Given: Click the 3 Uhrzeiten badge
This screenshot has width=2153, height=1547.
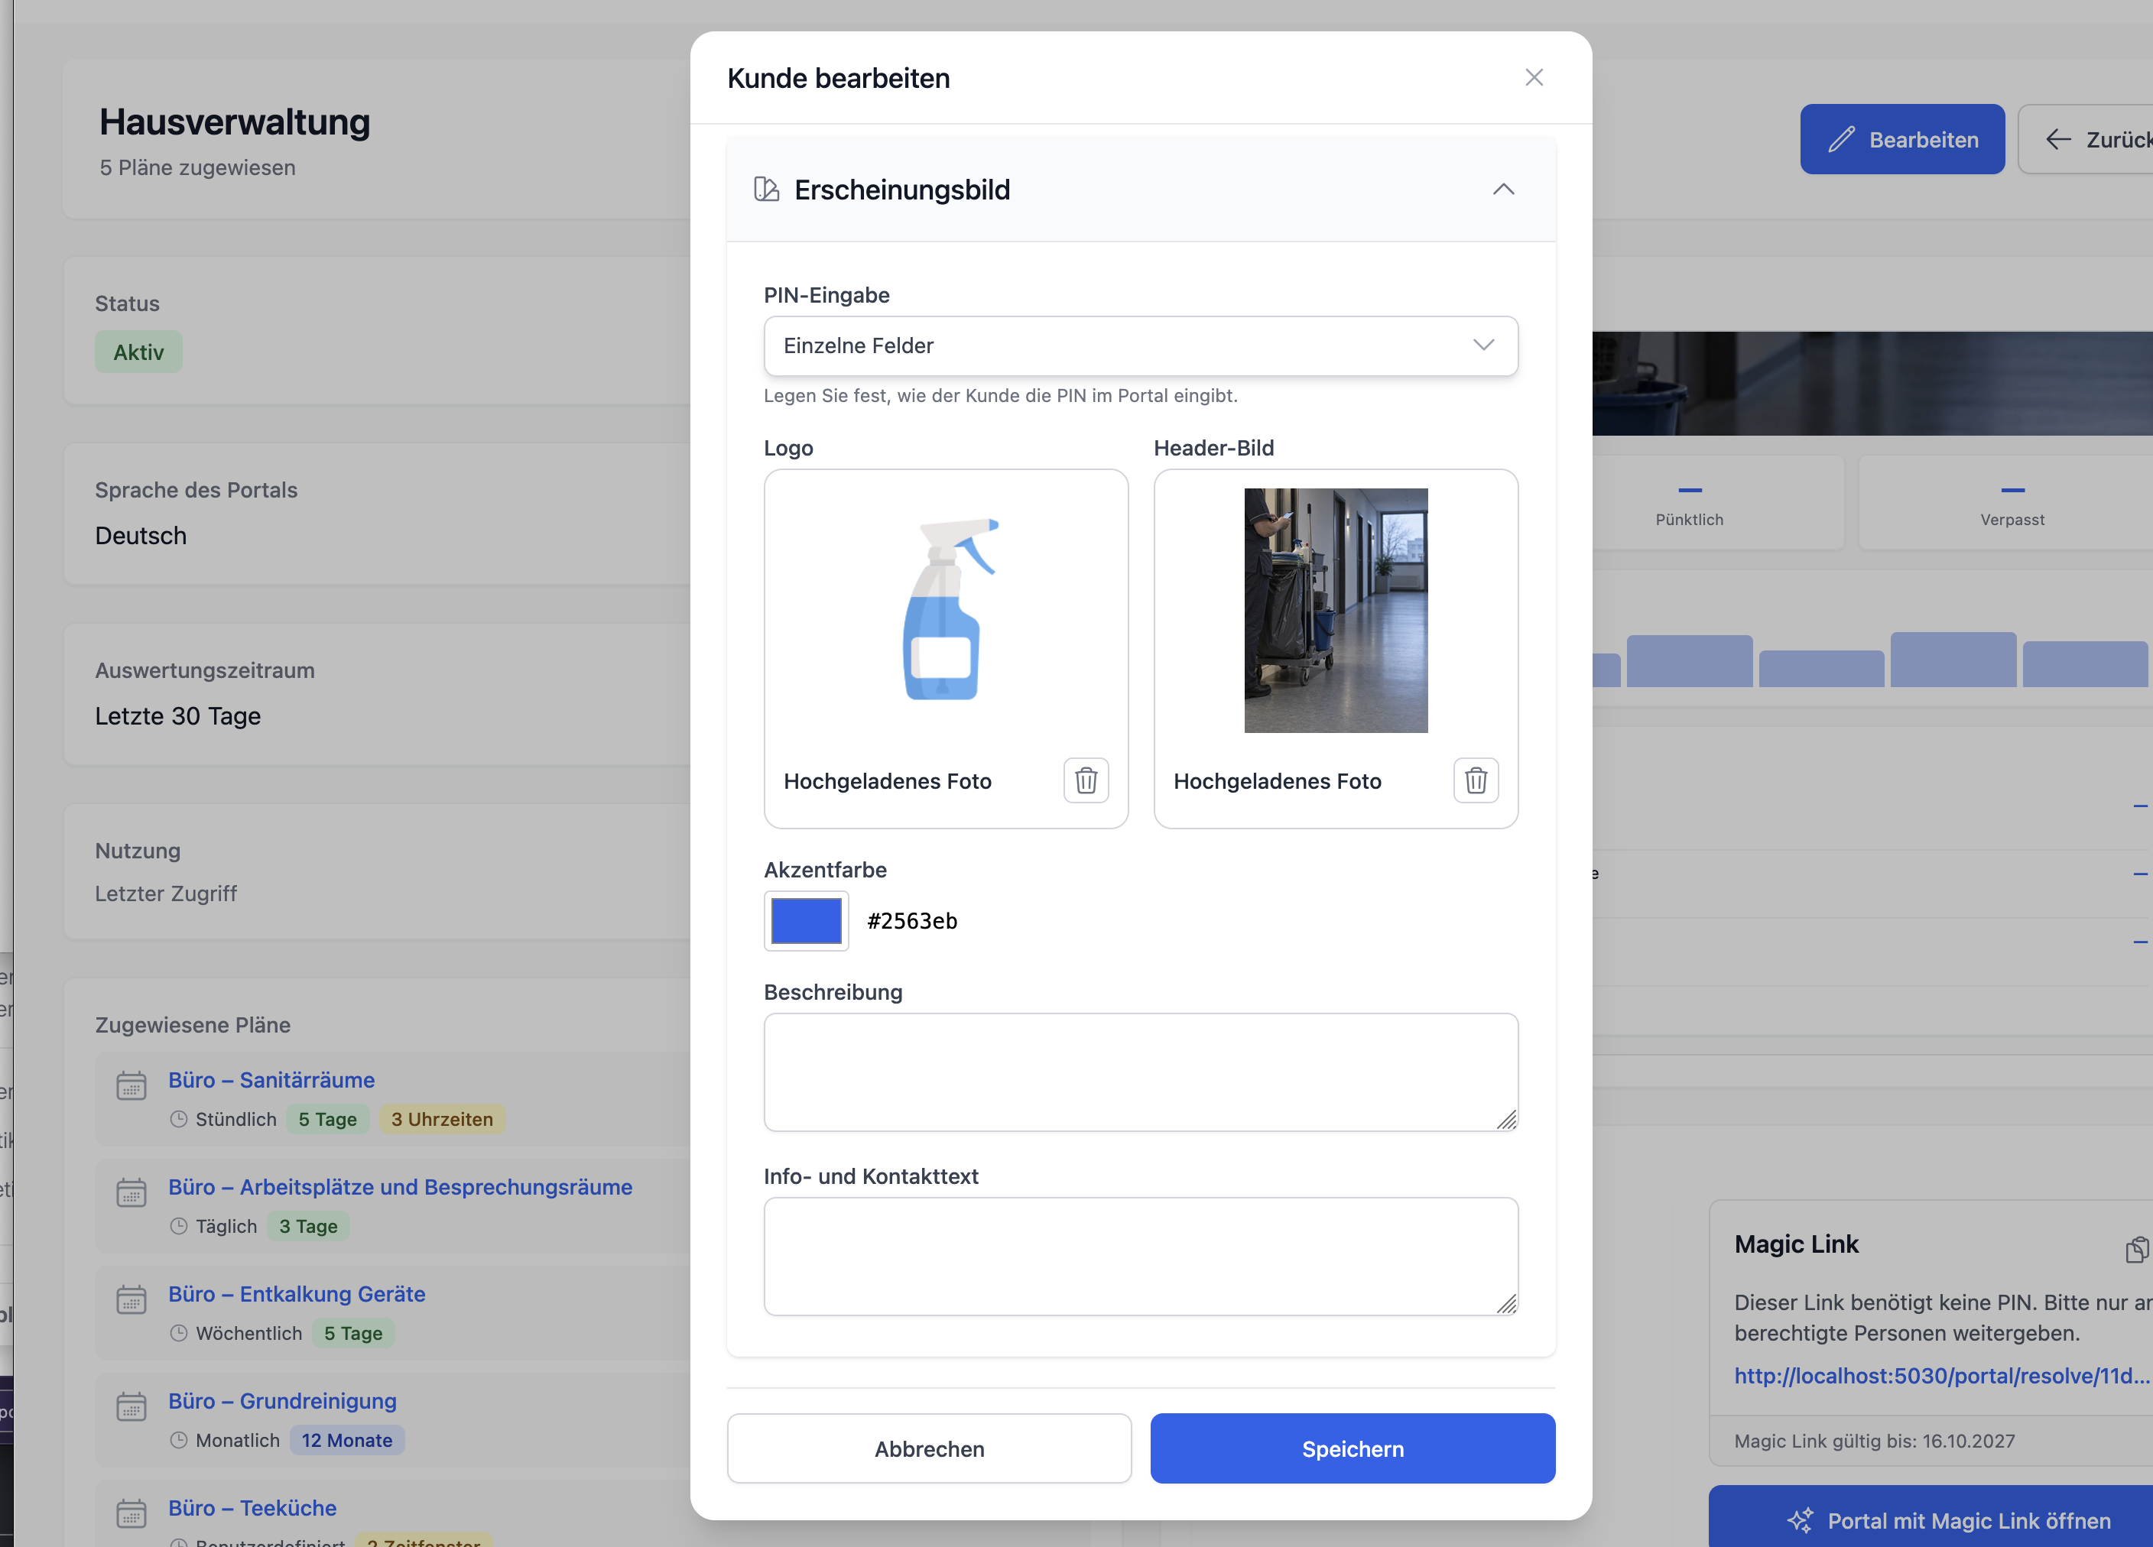Looking at the screenshot, I should 441,1119.
